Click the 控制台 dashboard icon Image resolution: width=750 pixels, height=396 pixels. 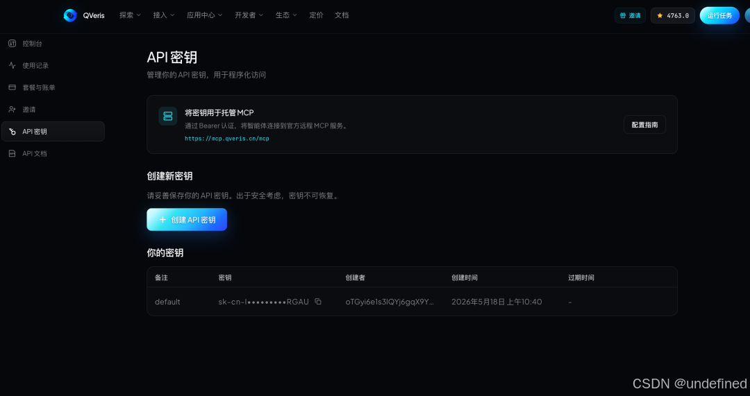(12, 44)
